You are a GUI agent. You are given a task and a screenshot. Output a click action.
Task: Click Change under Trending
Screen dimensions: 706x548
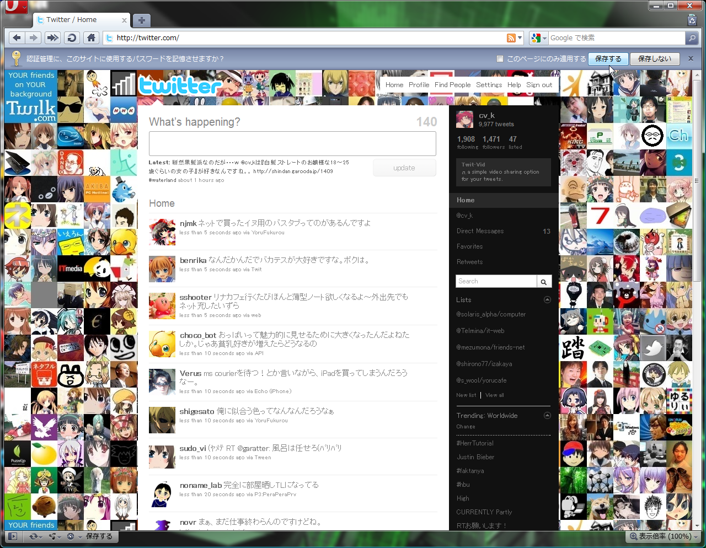466,427
